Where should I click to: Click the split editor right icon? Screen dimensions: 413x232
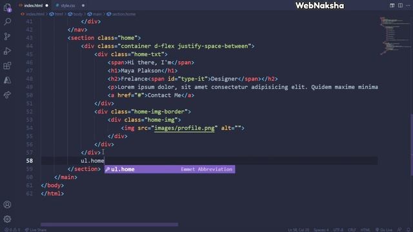click(x=400, y=5)
